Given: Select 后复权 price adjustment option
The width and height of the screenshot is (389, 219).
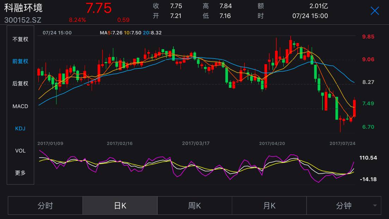Looking at the screenshot, I should pos(20,84).
